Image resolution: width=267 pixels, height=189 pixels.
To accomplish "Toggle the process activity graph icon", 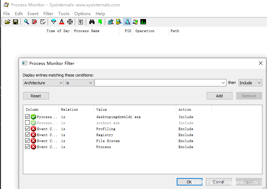I will (x=143, y=22).
